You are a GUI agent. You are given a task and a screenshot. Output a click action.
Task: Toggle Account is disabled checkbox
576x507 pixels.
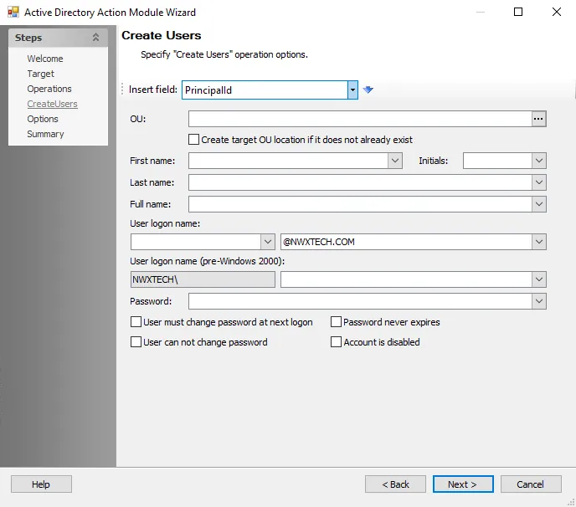click(336, 342)
